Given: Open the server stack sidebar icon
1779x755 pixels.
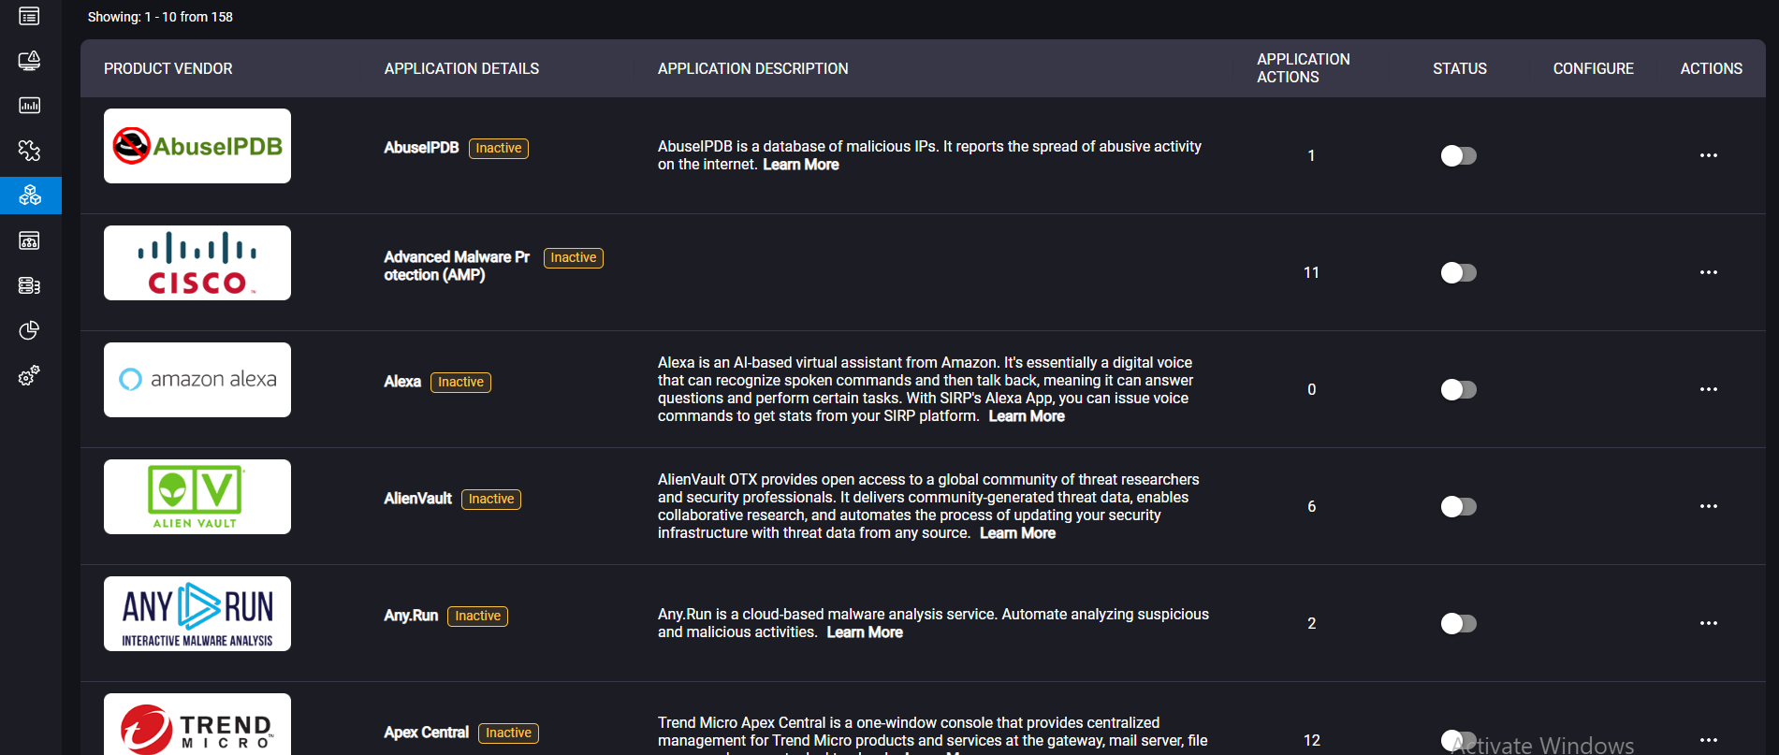Looking at the screenshot, I should [29, 285].
